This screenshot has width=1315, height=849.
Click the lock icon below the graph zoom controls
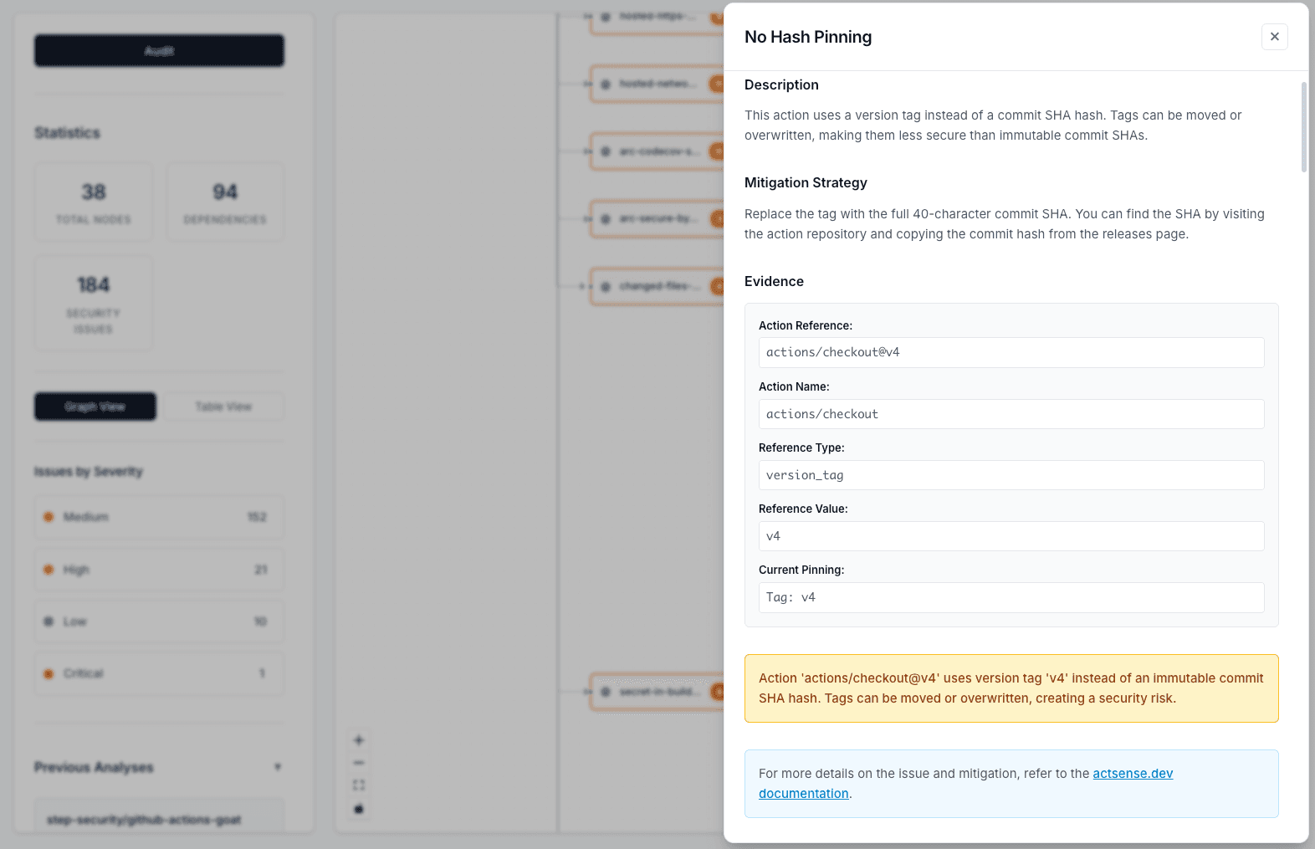tap(358, 808)
